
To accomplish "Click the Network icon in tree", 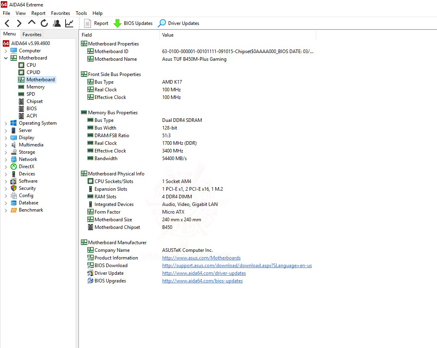I will coord(14,159).
